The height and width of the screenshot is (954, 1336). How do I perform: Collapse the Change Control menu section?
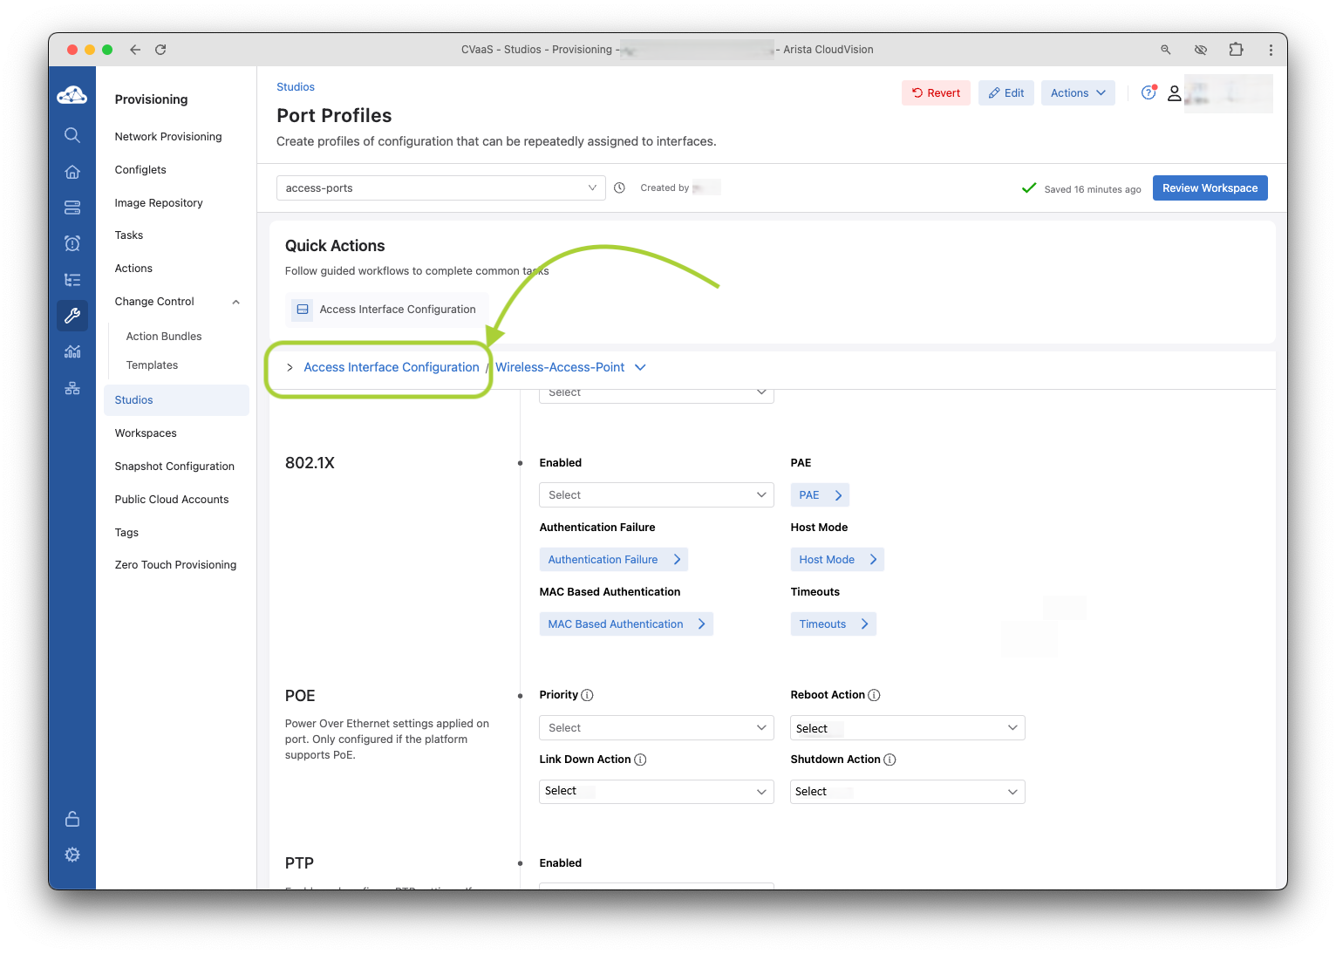[x=235, y=302]
